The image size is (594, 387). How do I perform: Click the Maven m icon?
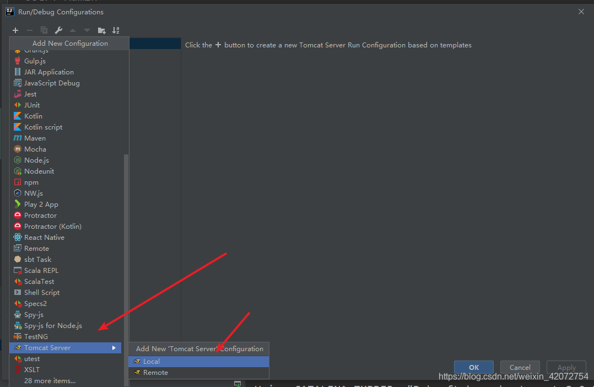click(x=18, y=138)
